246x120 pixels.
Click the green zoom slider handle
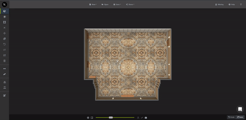click(x=111, y=118)
